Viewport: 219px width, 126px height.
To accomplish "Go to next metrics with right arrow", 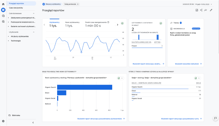I will [x=117, y=25].
